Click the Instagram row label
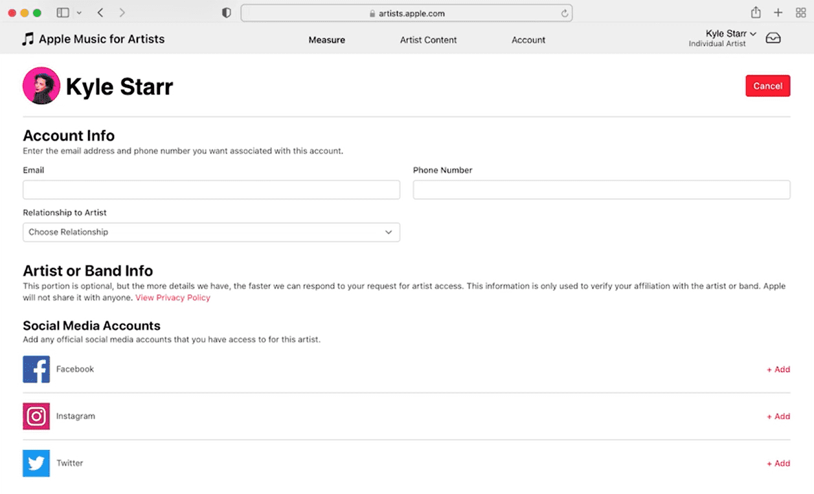 pyautogui.click(x=76, y=416)
